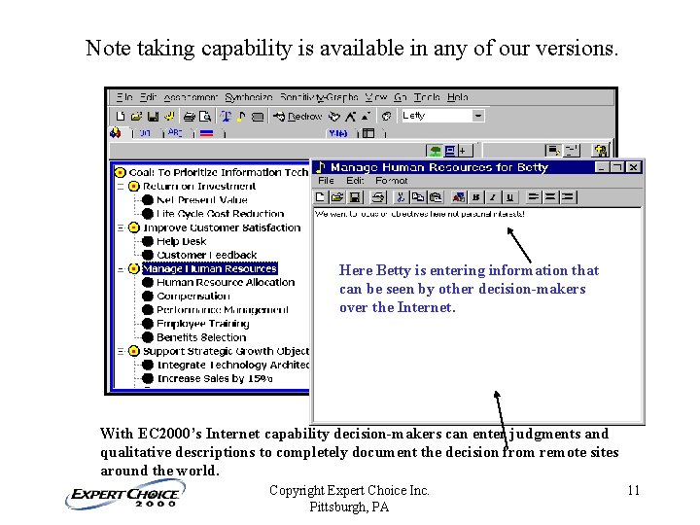
Task: Collapse the Return on Investment node
Action: 121,186
